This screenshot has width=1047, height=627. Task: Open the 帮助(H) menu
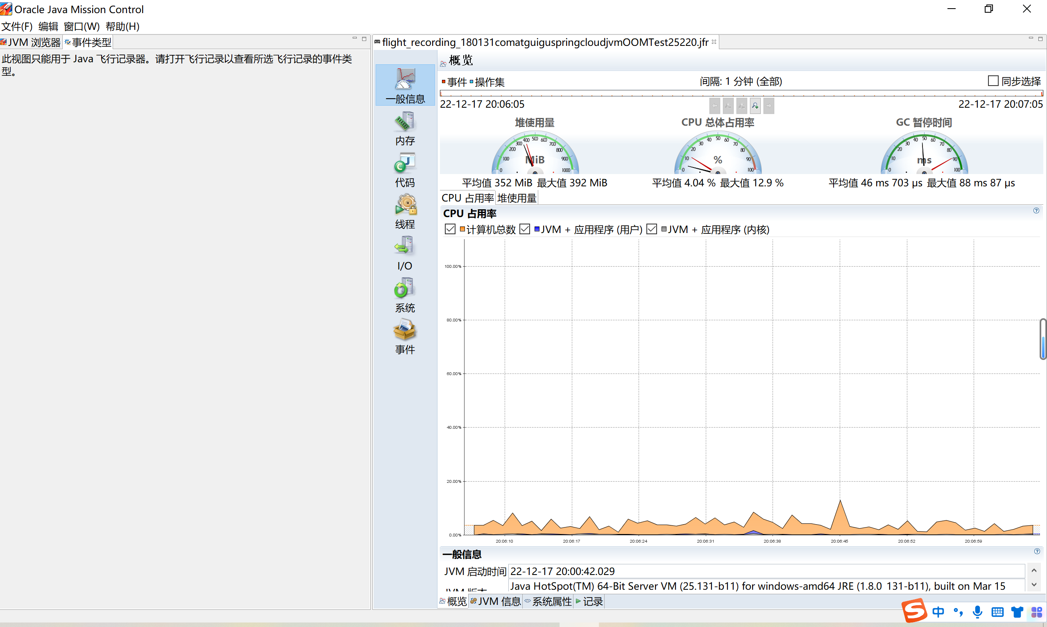coord(122,26)
